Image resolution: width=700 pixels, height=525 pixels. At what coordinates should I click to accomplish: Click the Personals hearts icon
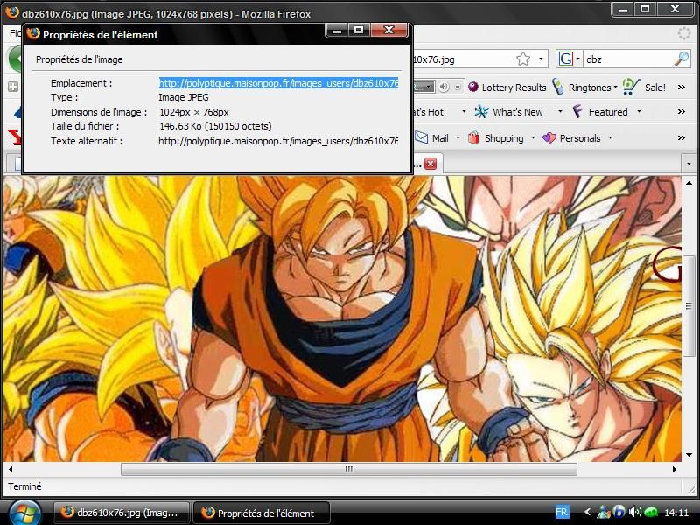(549, 138)
